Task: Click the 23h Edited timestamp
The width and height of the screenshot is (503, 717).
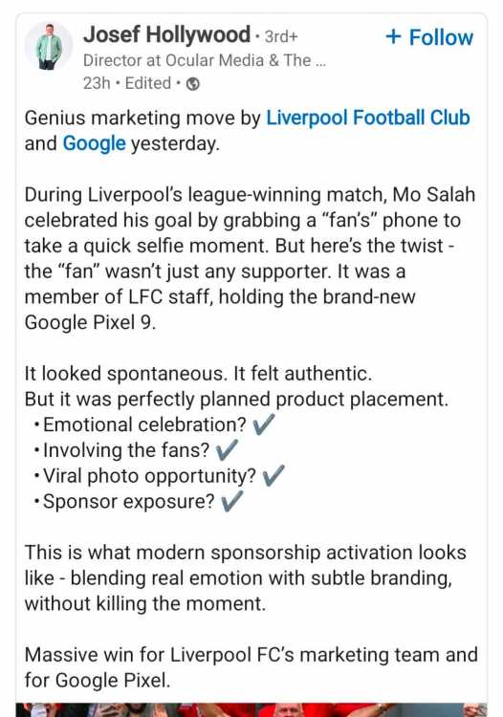Action: (x=127, y=84)
